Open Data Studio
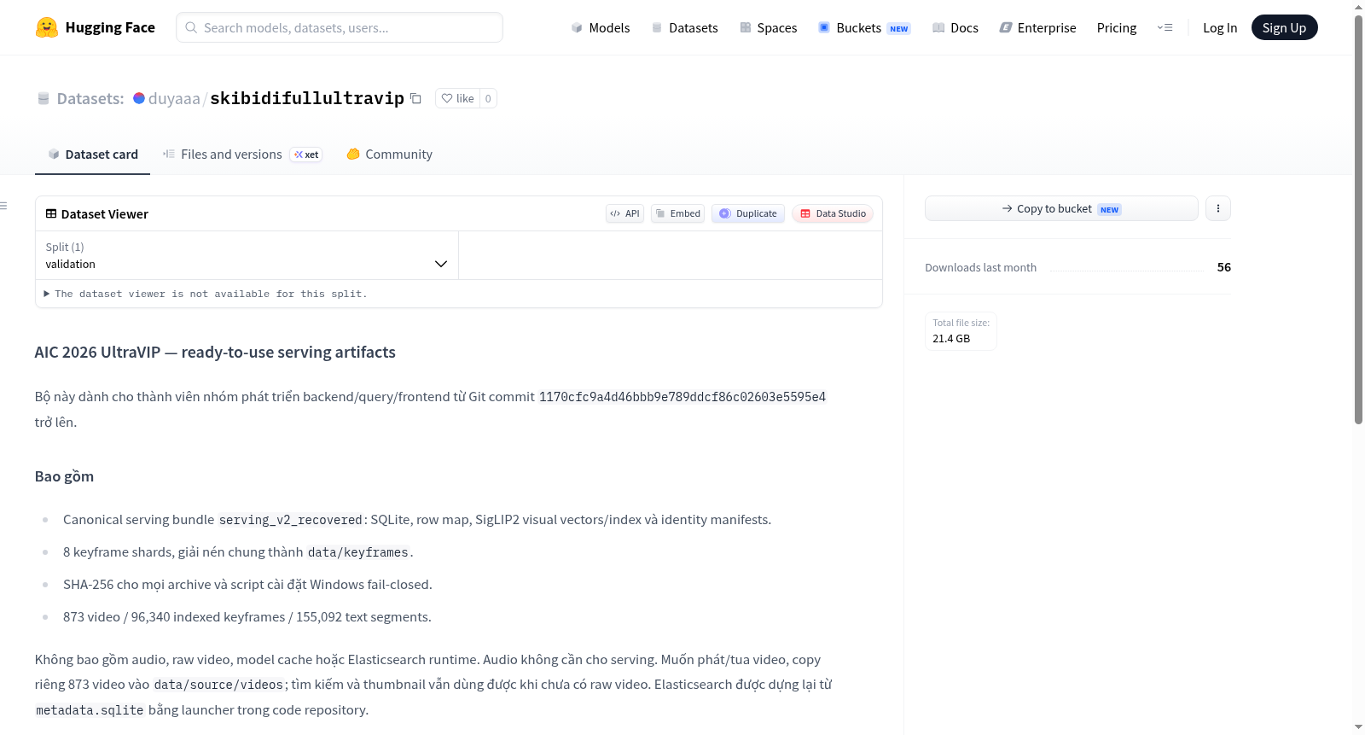The width and height of the screenshot is (1365, 735). tap(833, 213)
